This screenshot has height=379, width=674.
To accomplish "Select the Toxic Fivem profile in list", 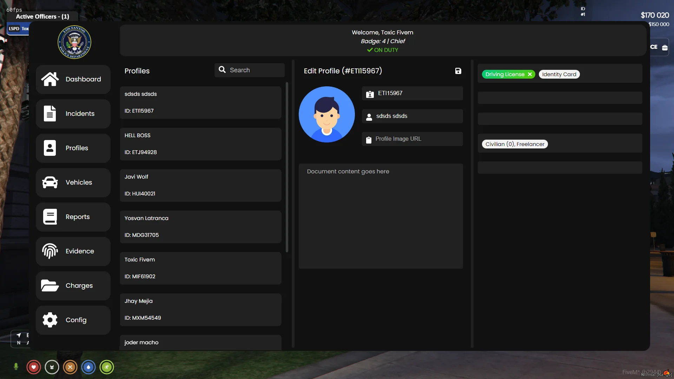I will click(200, 268).
